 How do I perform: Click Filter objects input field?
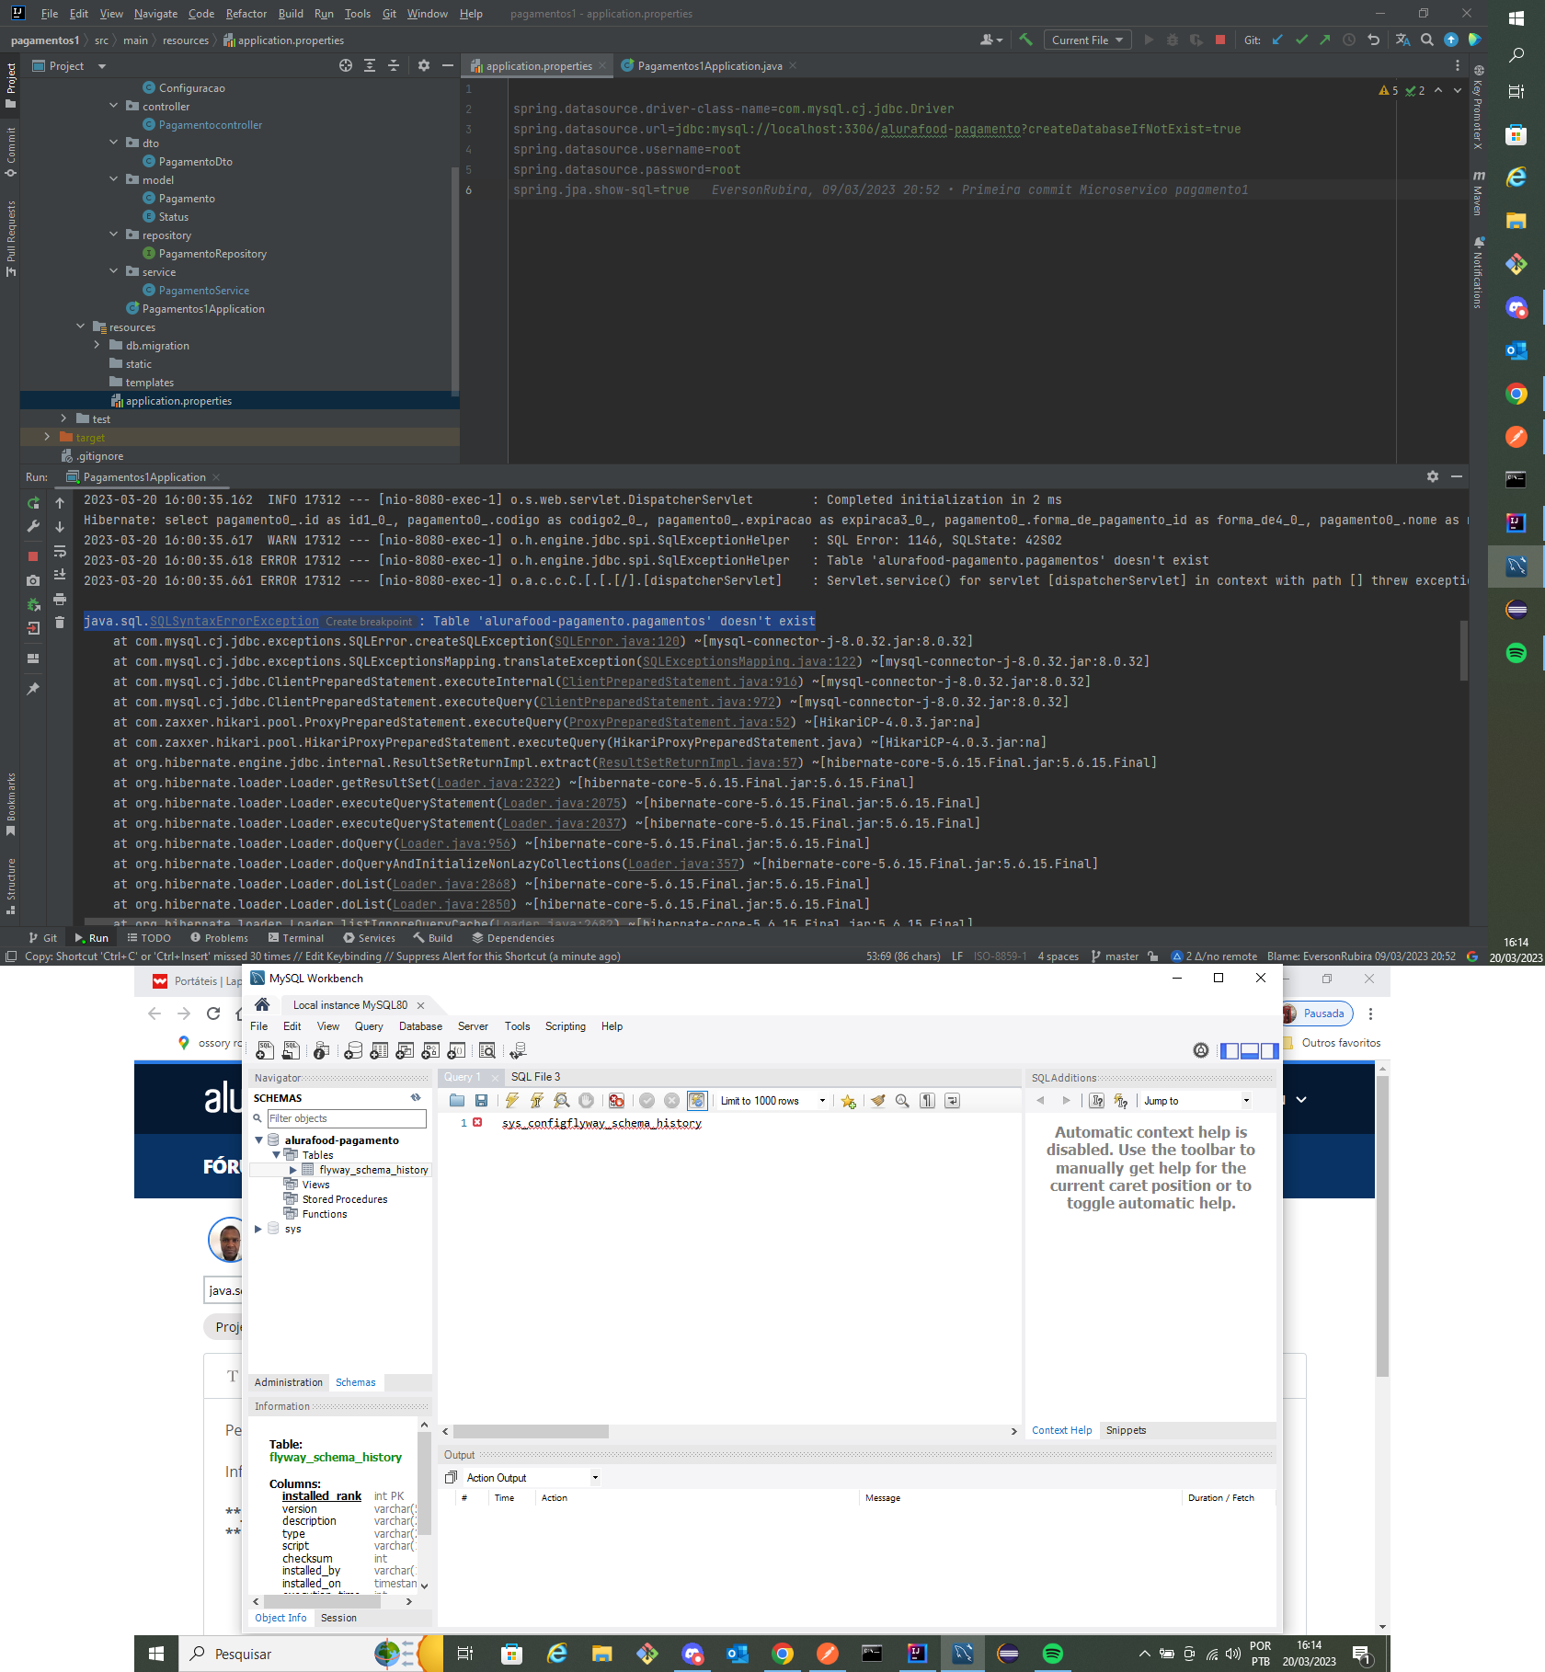click(x=347, y=1118)
